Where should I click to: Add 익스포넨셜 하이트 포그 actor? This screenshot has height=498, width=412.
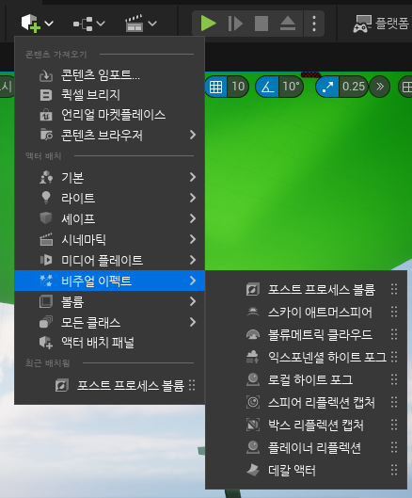[306, 357]
